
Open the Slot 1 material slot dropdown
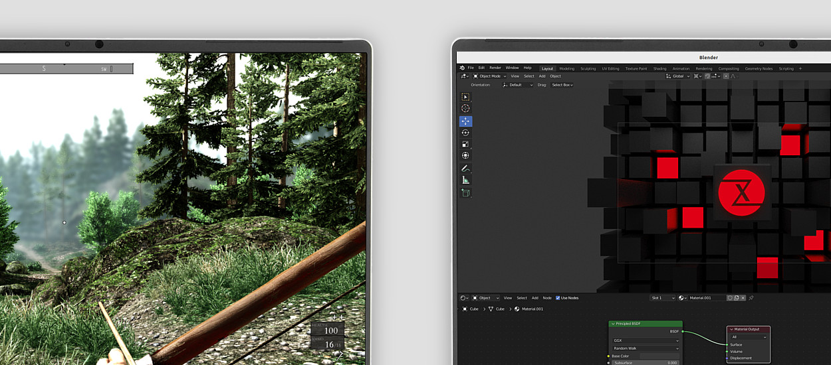point(663,298)
